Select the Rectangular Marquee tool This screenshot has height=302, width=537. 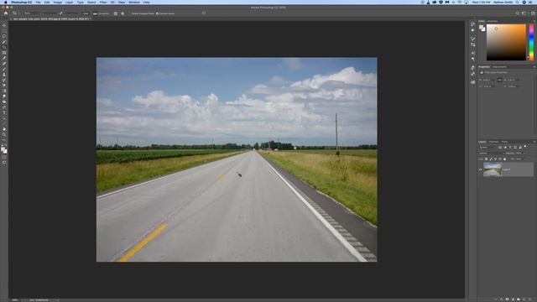(4, 31)
